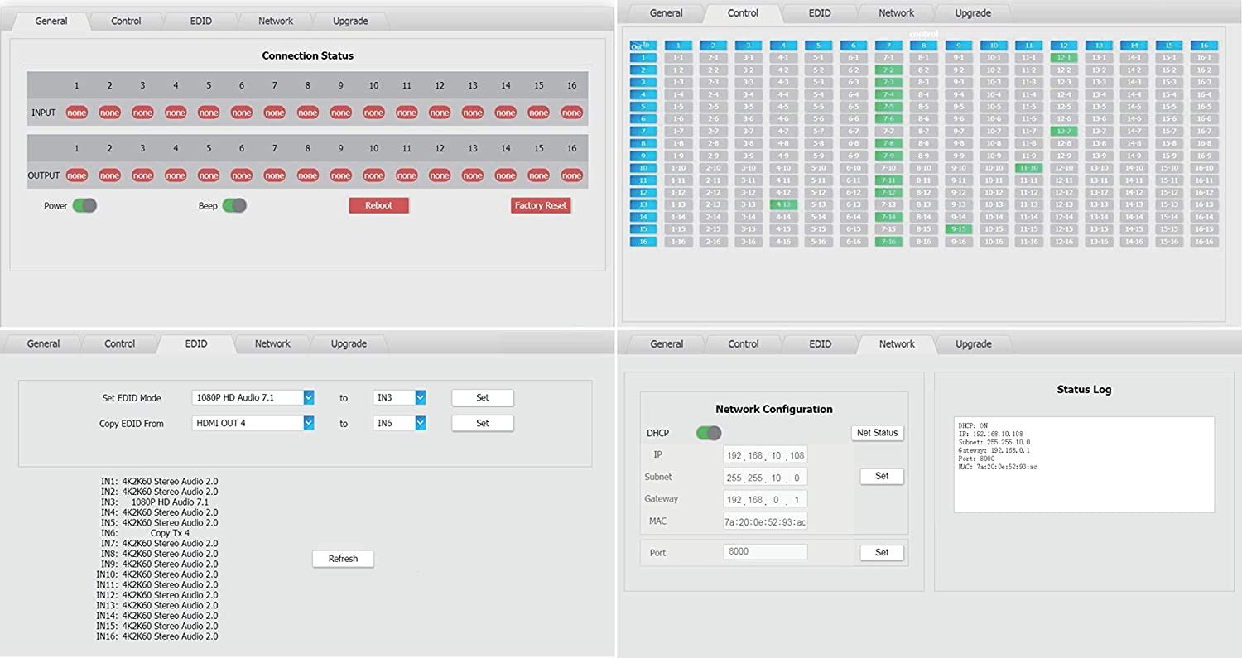The height and width of the screenshot is (658, 1242).
Task: Open the 1080P HD Audio 7.1 dropdown
Action: [253, 397]
